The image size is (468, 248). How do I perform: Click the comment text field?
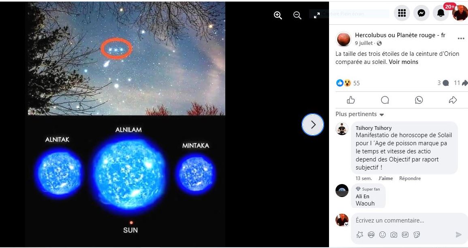point(409,220)
